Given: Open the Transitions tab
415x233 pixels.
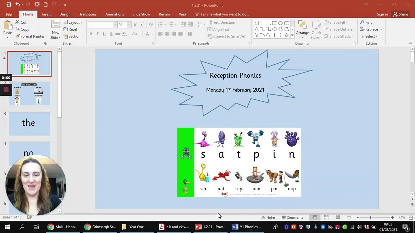Looking at the screenshot, I should click(x=88, y=14).
